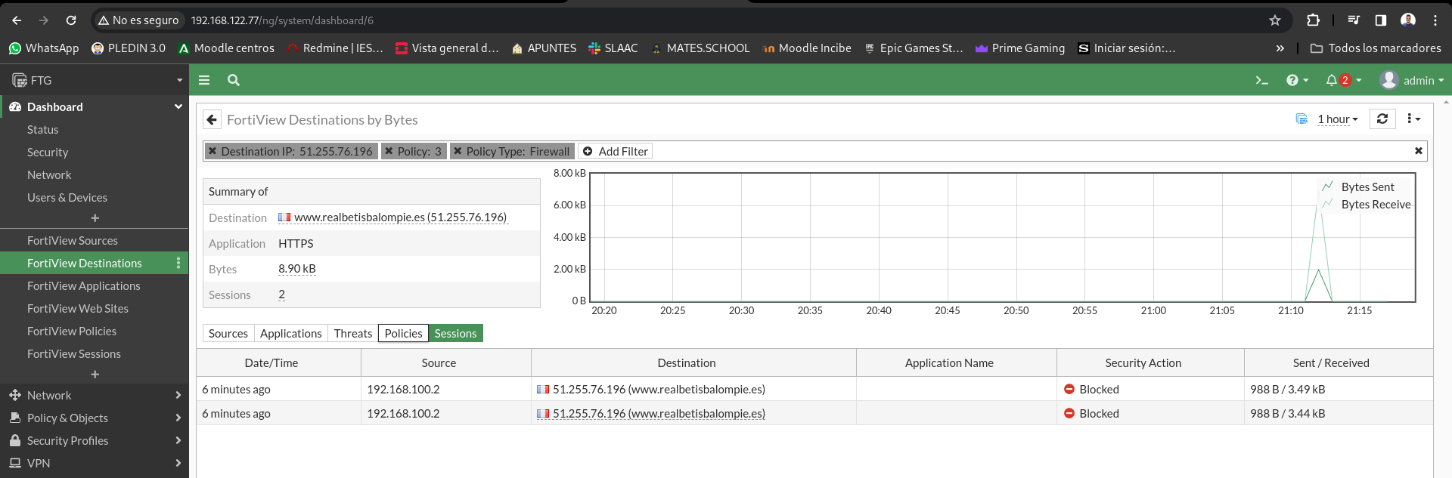Open the FortiView vertical dots options menu

click(1413, 119)
